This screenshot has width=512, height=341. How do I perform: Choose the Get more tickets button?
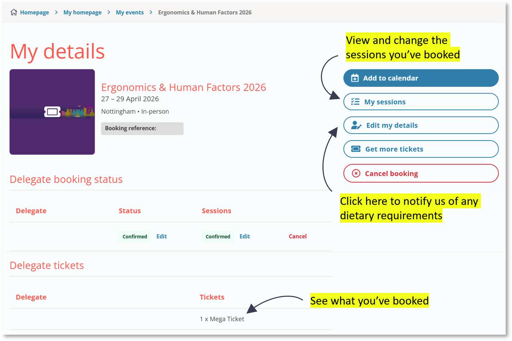pos(421,149)
